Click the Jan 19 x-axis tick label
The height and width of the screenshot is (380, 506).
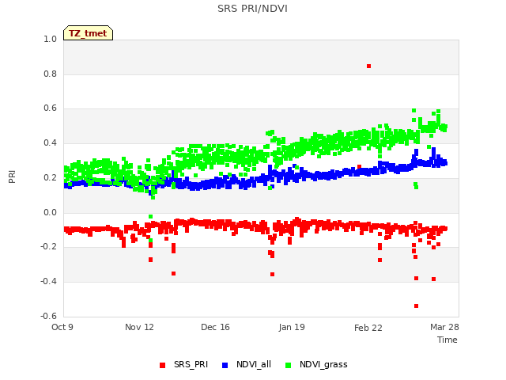[292, 327]
